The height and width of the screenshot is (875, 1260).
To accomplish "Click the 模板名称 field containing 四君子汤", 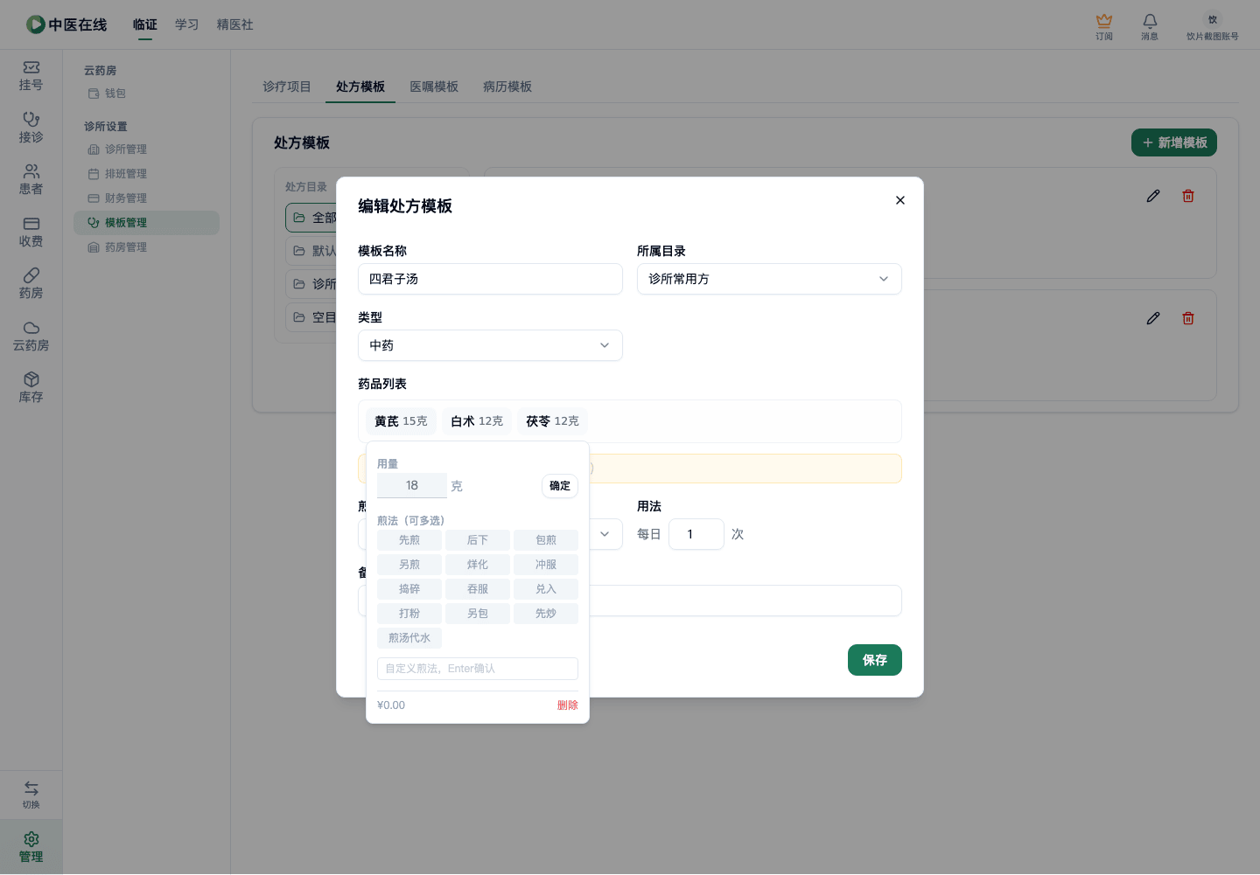I will [490, 279].
